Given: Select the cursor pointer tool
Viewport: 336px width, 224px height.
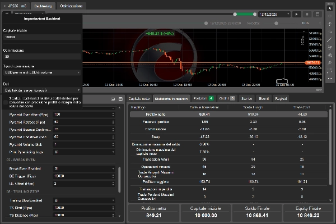Looking at the screenshot, I should (330, 8).
